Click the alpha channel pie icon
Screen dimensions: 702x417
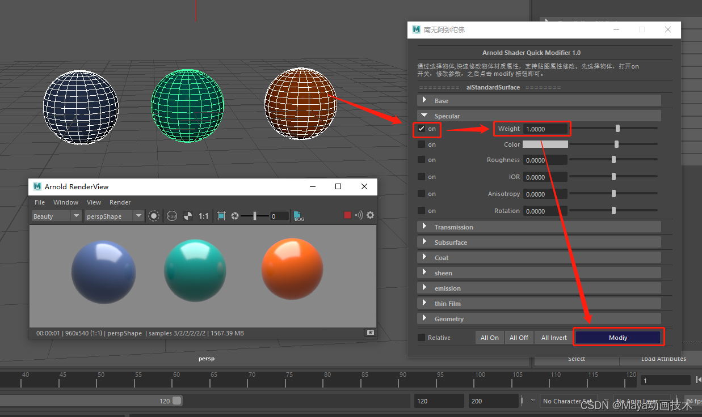click(x=188, y=216)
